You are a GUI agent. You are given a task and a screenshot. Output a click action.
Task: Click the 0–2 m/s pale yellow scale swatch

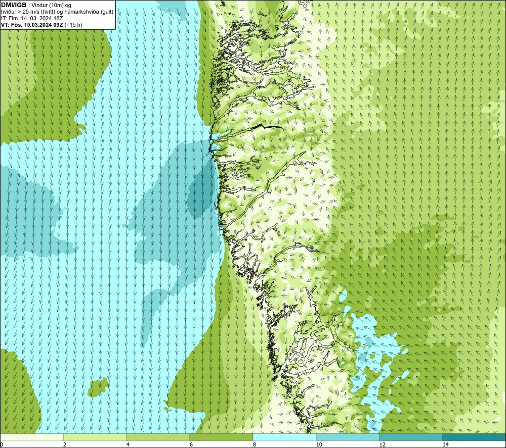click(x=31, y=437)
